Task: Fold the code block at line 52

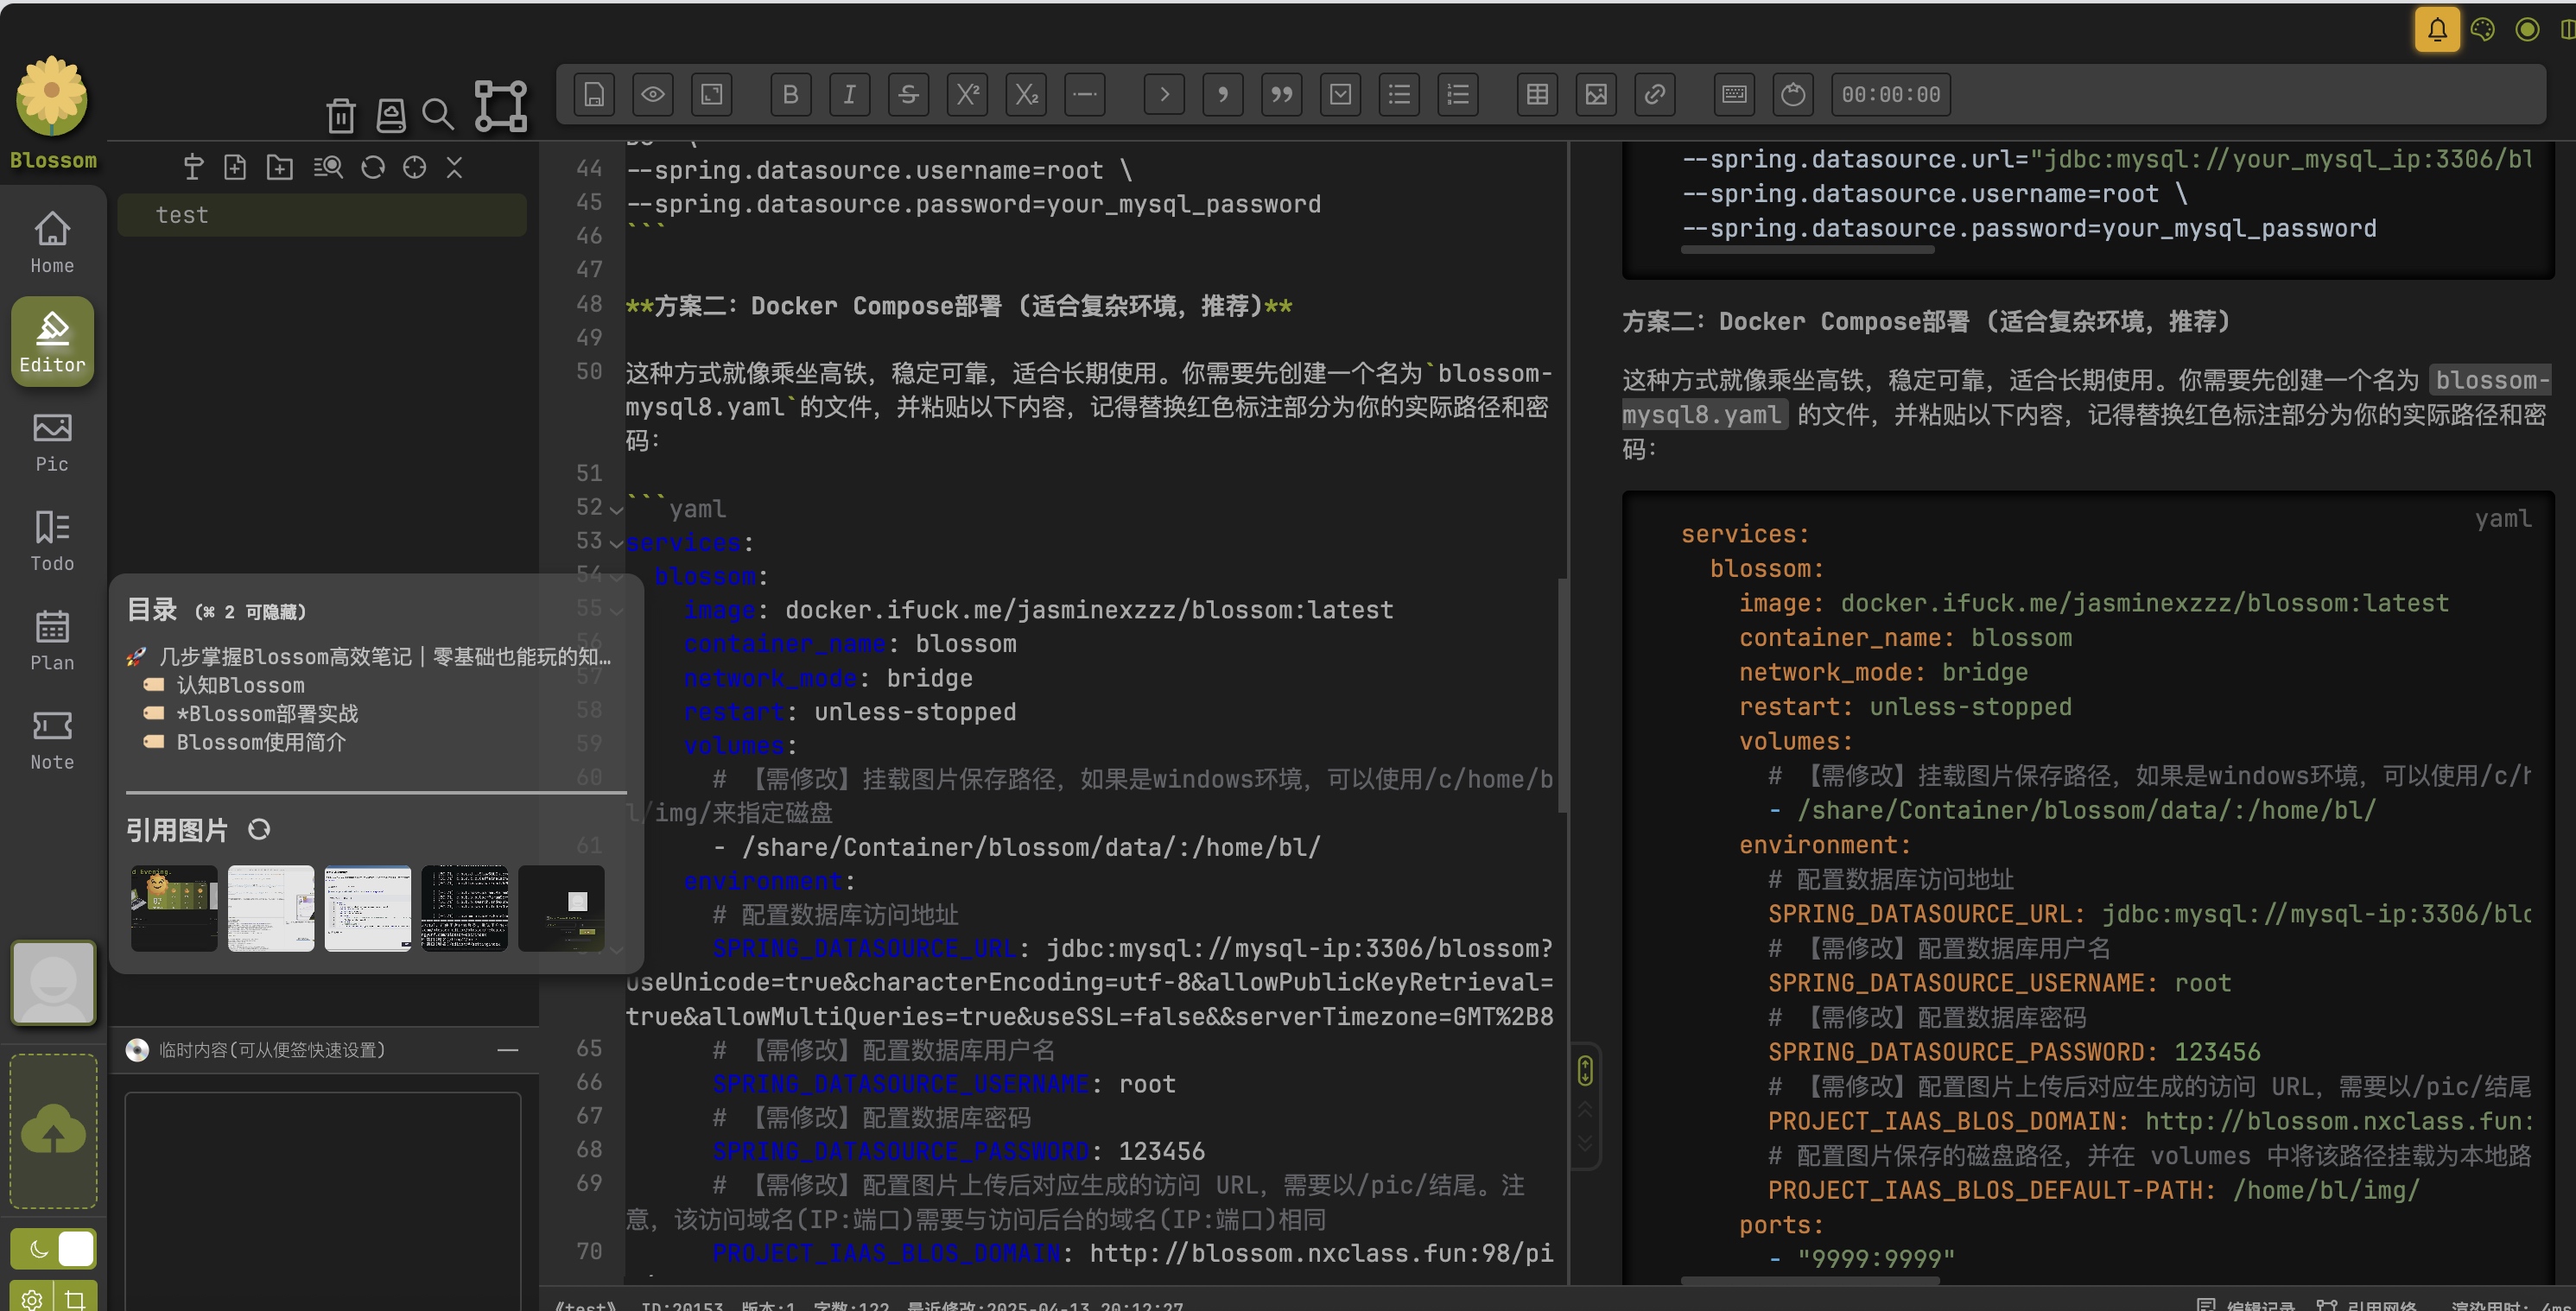Action: click(x=617, y=509)
